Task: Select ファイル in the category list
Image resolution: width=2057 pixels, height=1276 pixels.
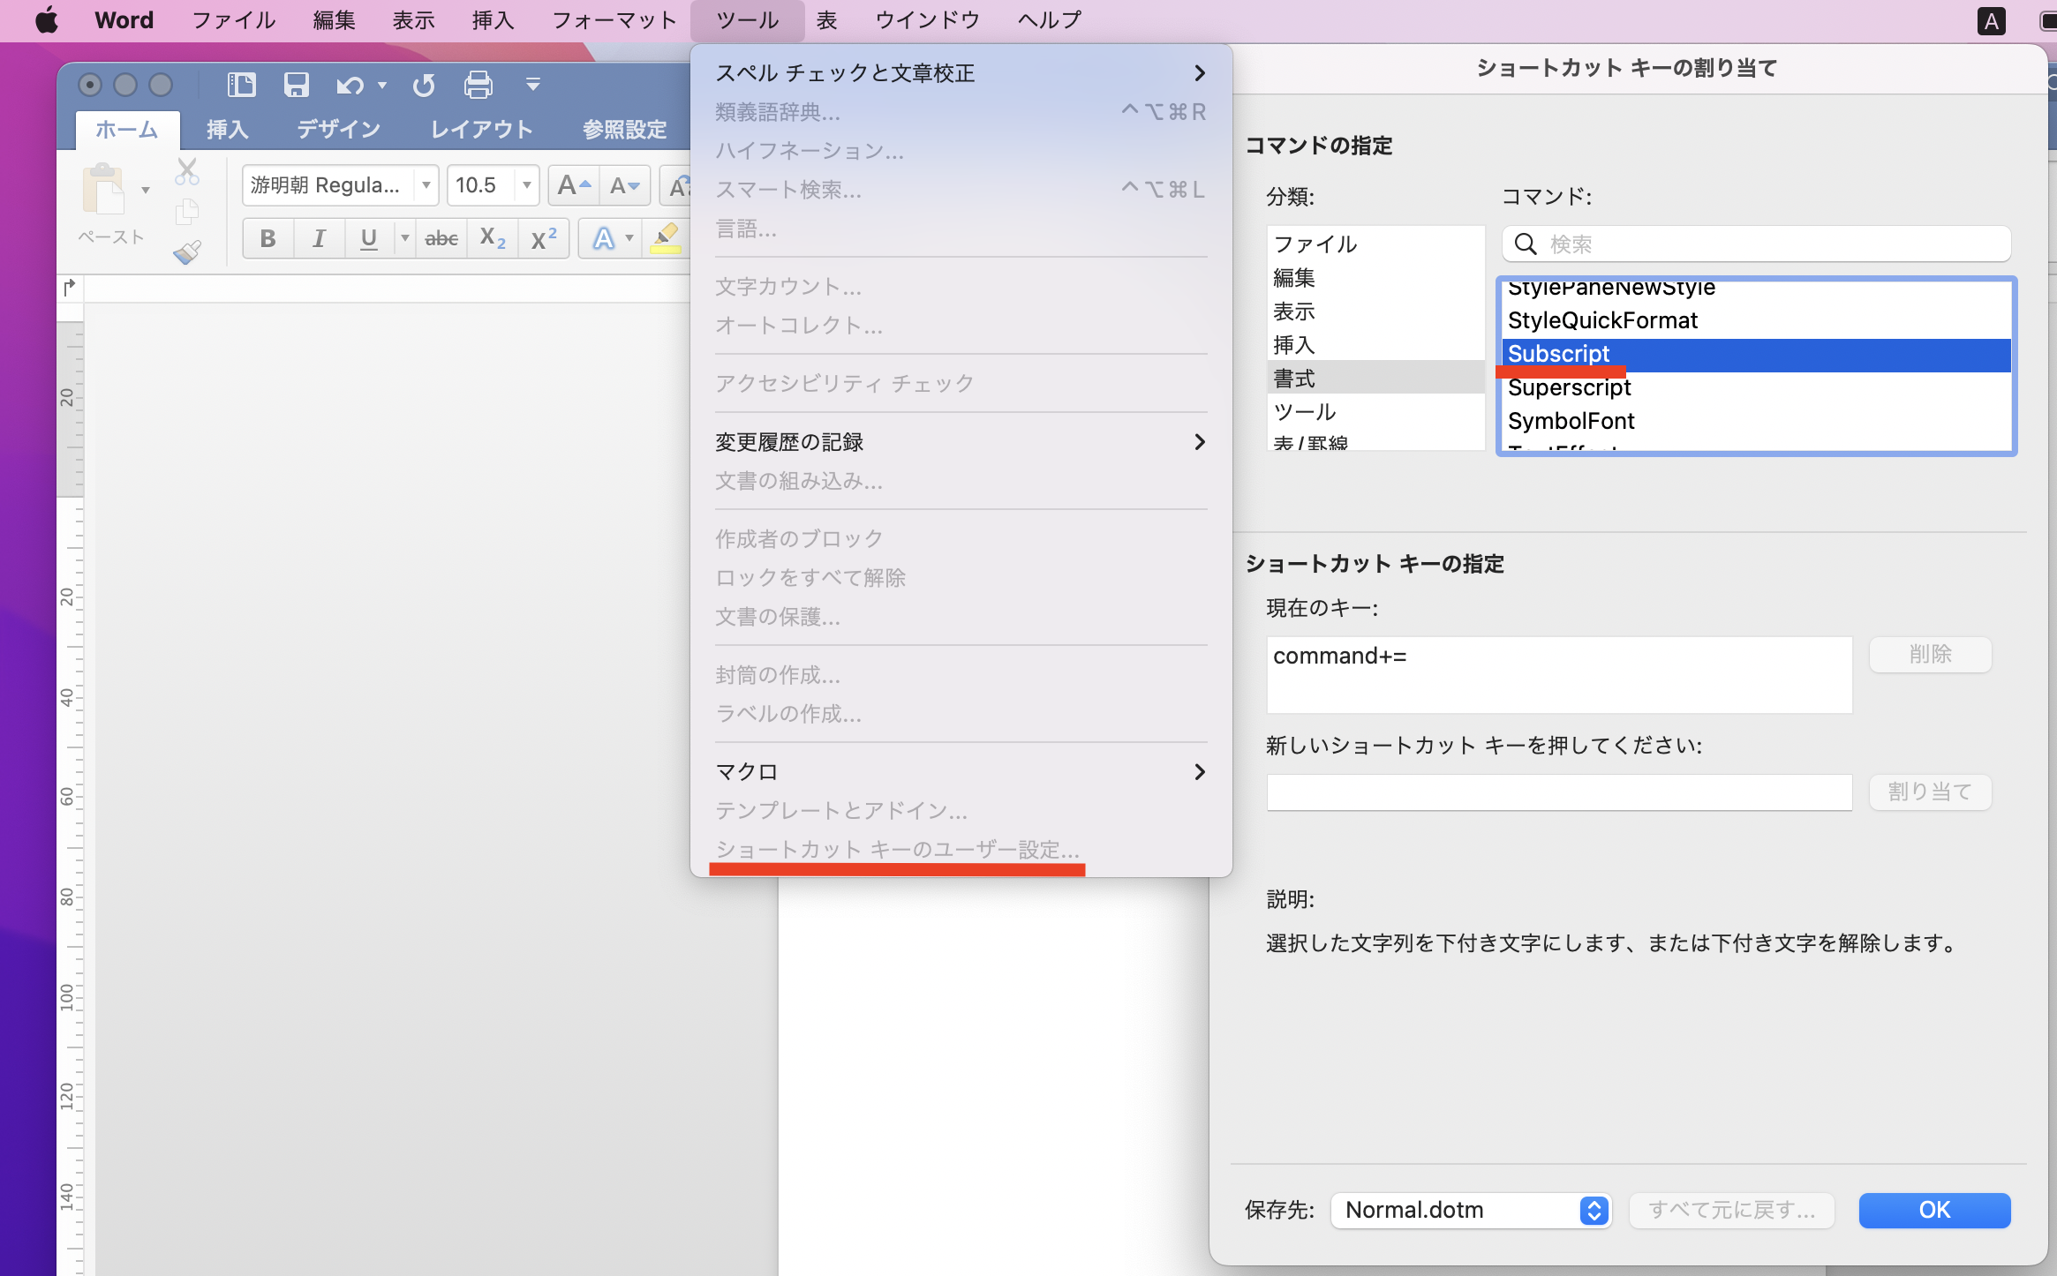Action: coord(1375,244)
